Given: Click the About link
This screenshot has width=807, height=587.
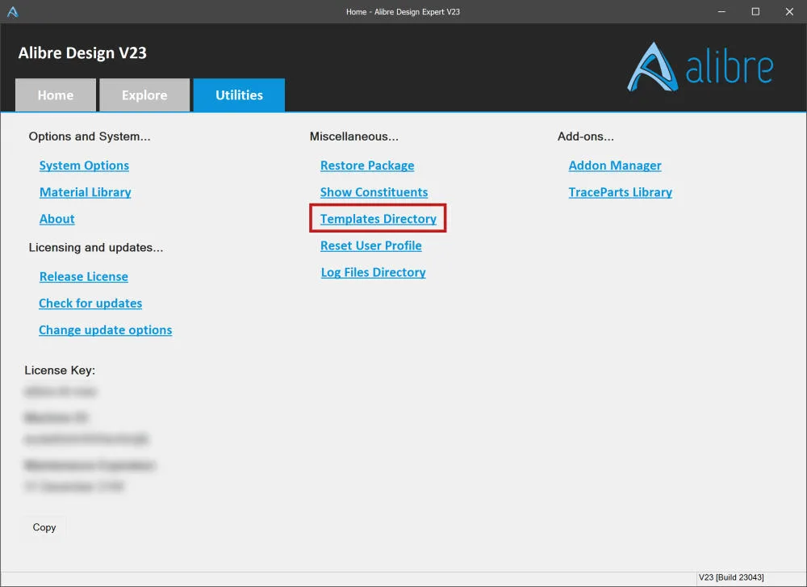Looking at the screenshot, I should [x=57, y=219].
